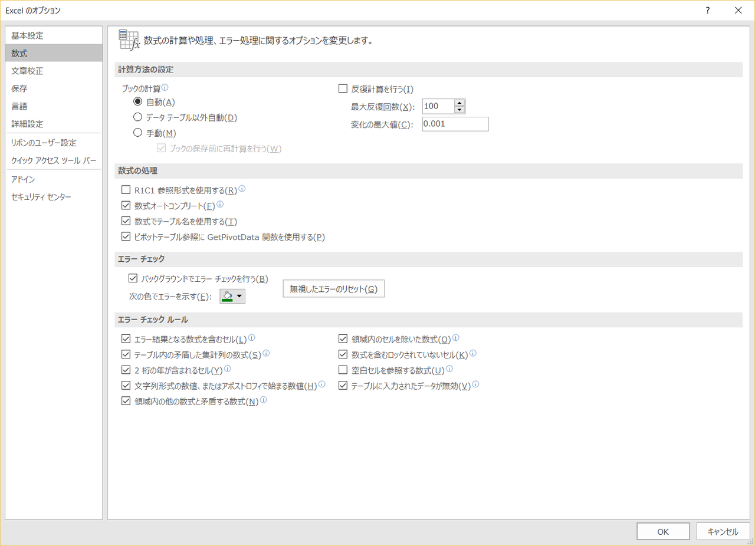Toggle the 領域内のセルを除いた数式 checkbox

pyautogui.click(x=343, y=339)
